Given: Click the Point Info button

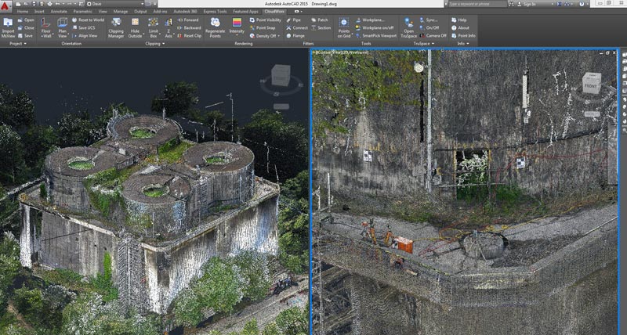Looking at the screenshot, I should (x=466, y=36).
